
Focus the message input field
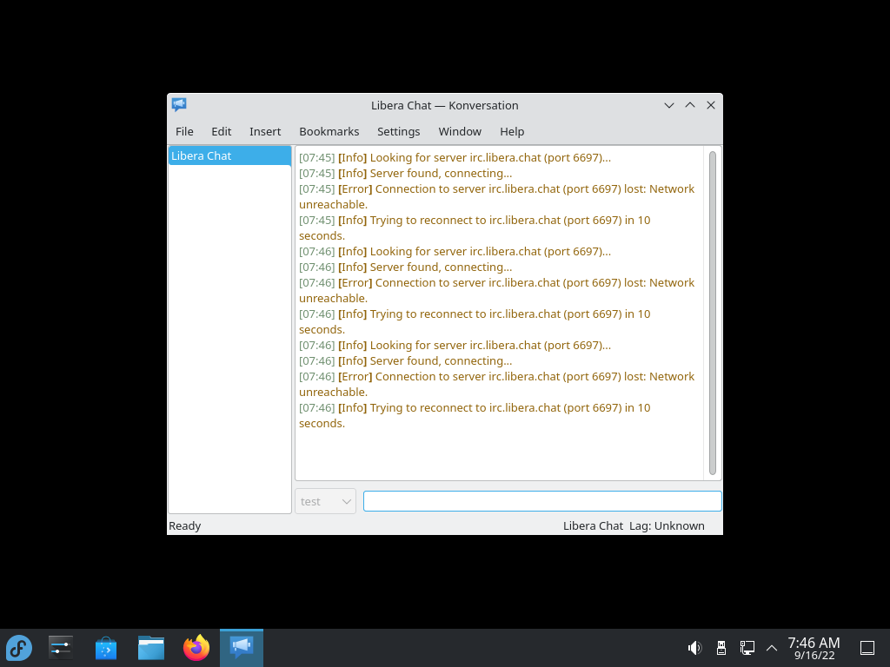[x=542, y=501]
